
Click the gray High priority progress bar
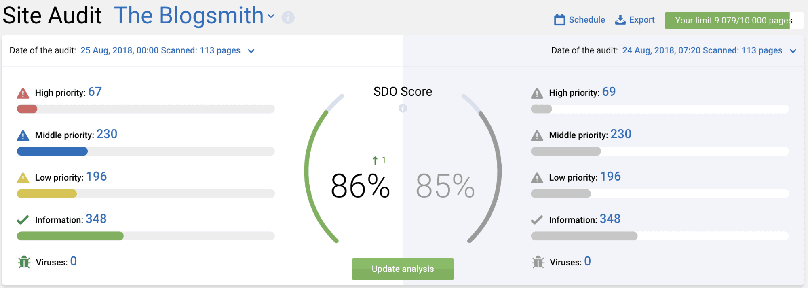pos(660,109)
